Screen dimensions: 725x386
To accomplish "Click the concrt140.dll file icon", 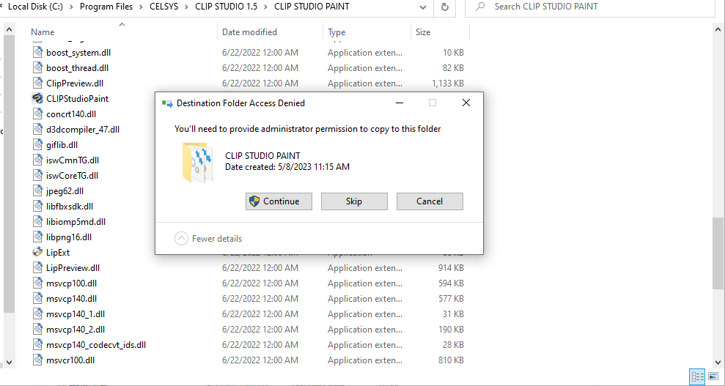I will click(x=37, y=114).
